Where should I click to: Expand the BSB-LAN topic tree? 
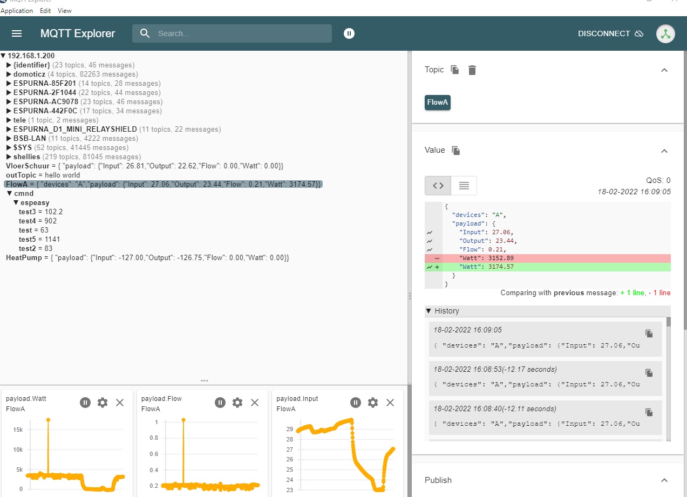tap(9, 138)
